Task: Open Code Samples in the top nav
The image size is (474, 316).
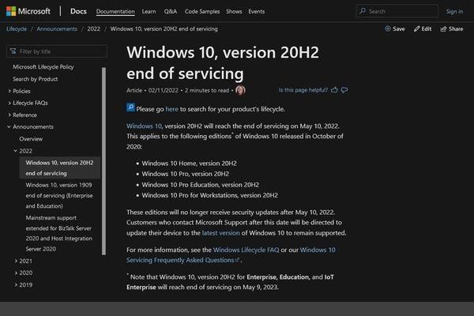Action: [x=202, y=12]
